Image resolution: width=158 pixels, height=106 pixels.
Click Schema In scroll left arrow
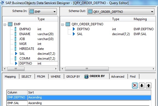(x=5, y=69)
